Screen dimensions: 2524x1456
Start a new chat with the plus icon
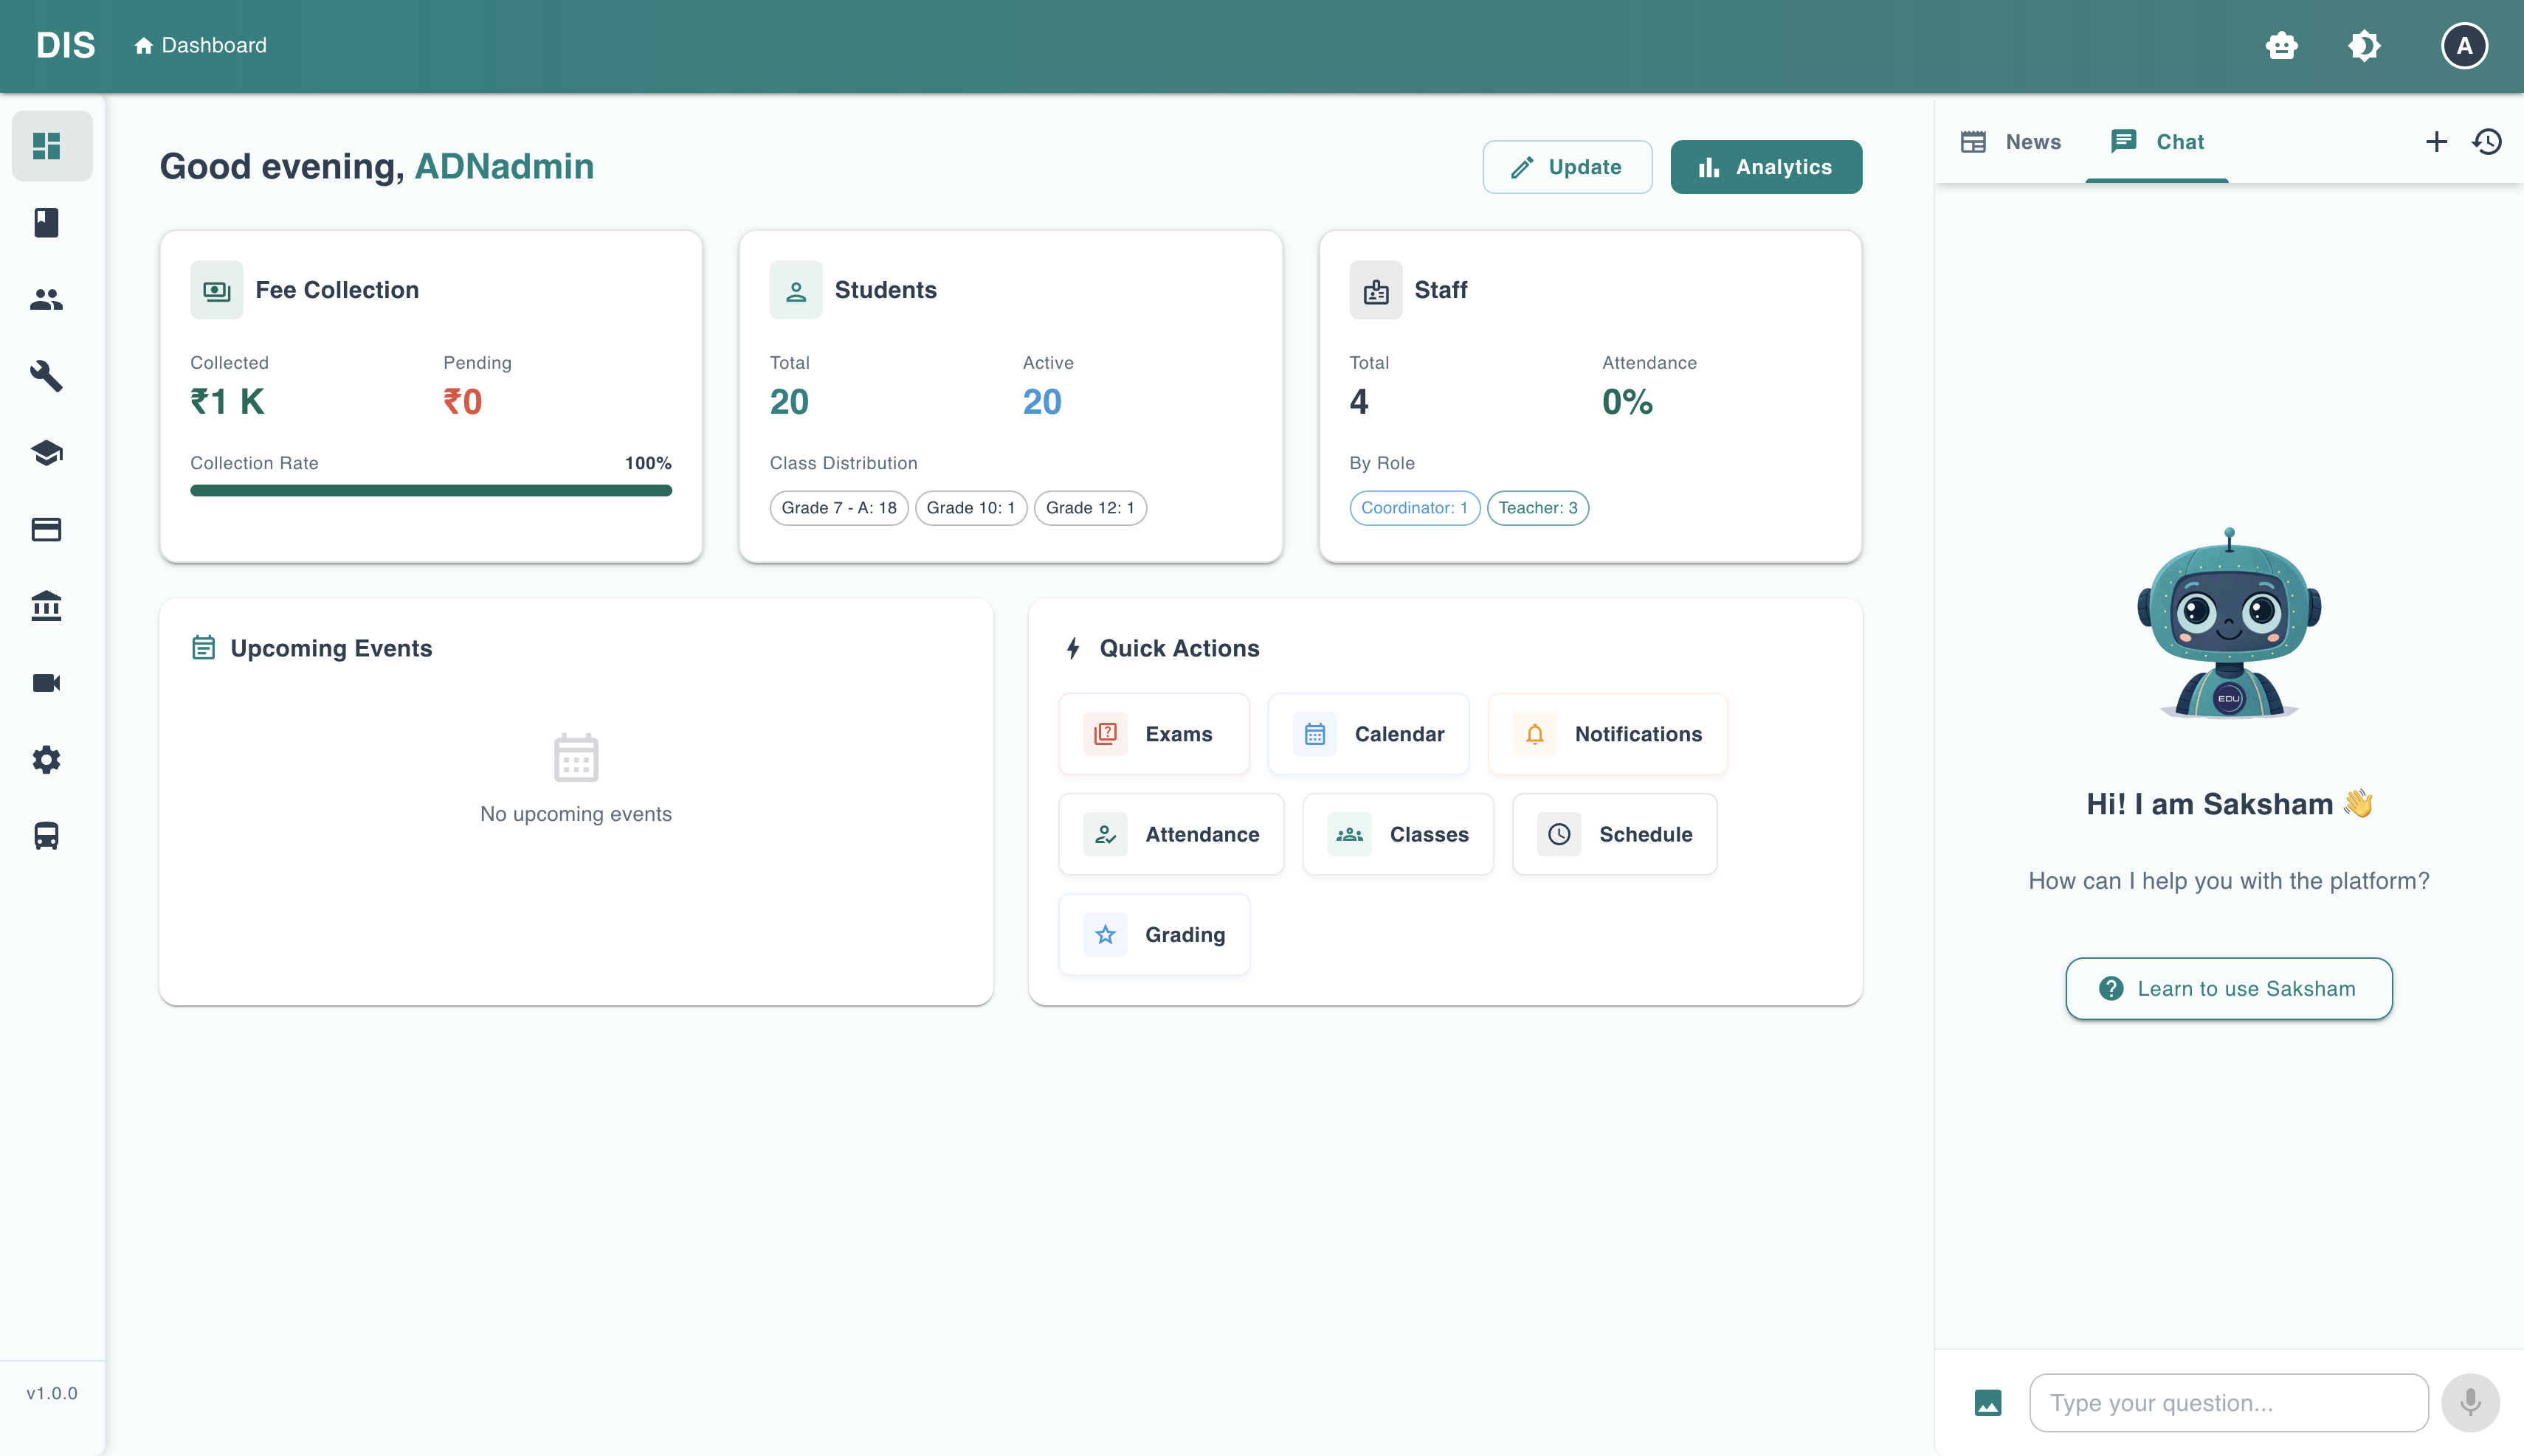point(2435,142)
